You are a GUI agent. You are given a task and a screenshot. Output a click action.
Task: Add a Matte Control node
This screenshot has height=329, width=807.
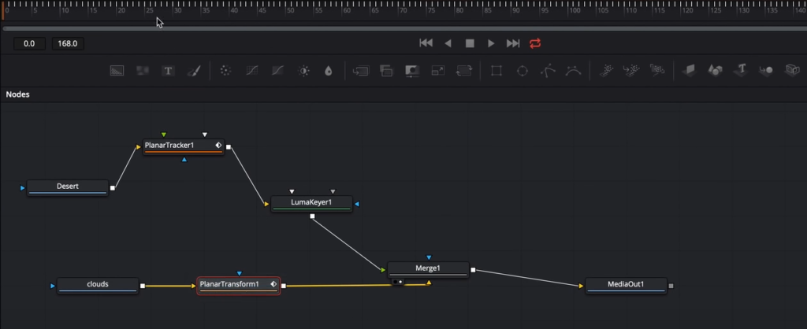click(x=411, y=71)
